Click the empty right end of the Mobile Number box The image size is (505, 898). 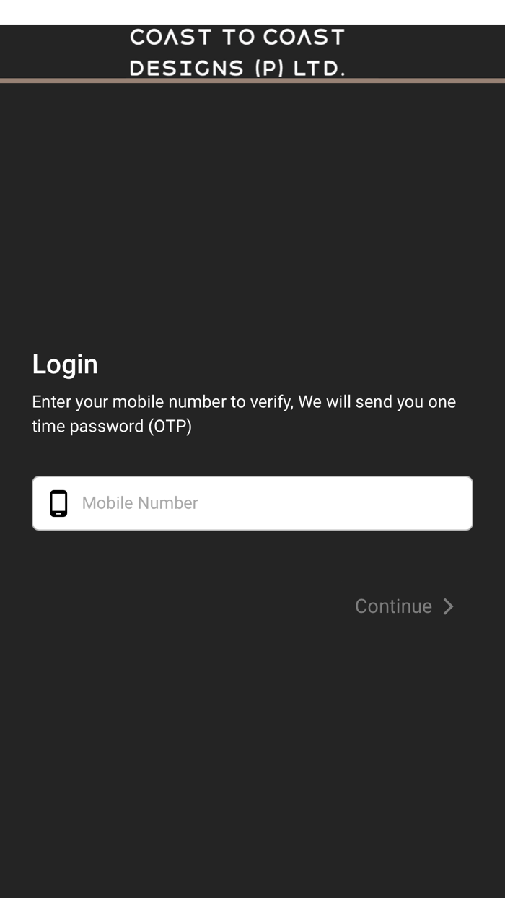tap(404, 503)
